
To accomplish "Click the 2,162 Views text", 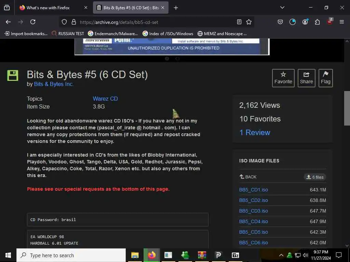I will [x=260, y=105].
